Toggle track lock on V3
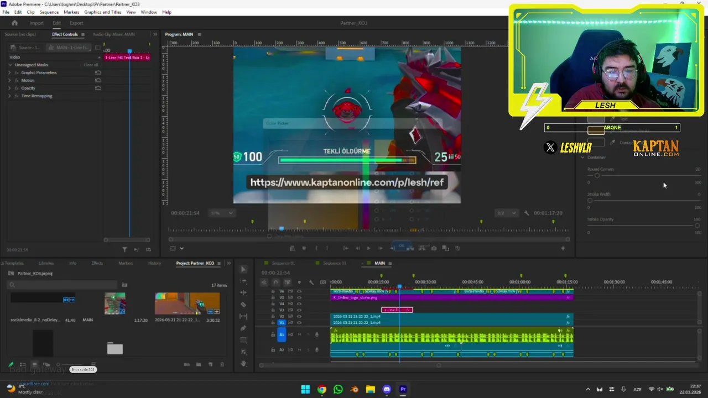This screenshot has height=398, width=708. 273,310
